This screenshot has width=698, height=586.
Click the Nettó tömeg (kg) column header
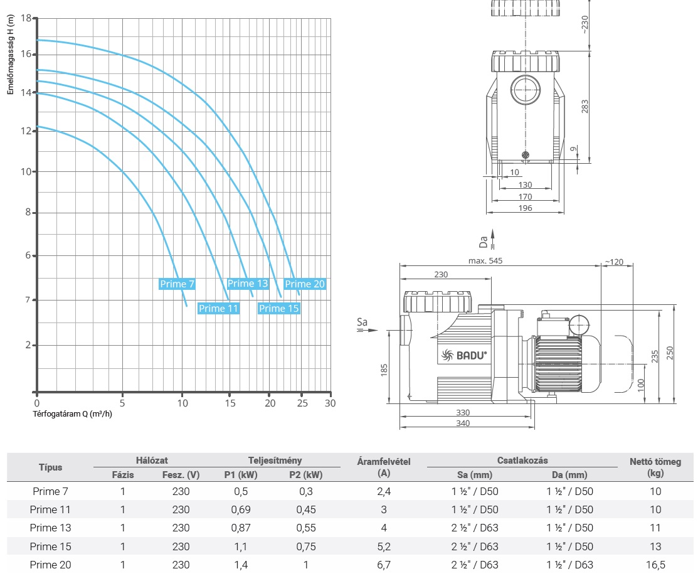[655, 467]
